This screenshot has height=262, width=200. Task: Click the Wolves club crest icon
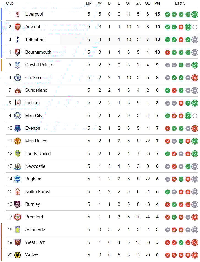18,255
